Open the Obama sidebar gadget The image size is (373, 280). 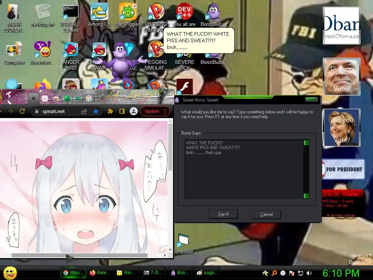[341, 26]
